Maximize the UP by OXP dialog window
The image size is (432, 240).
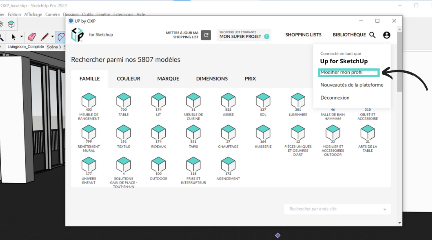(x=378, y=21)
